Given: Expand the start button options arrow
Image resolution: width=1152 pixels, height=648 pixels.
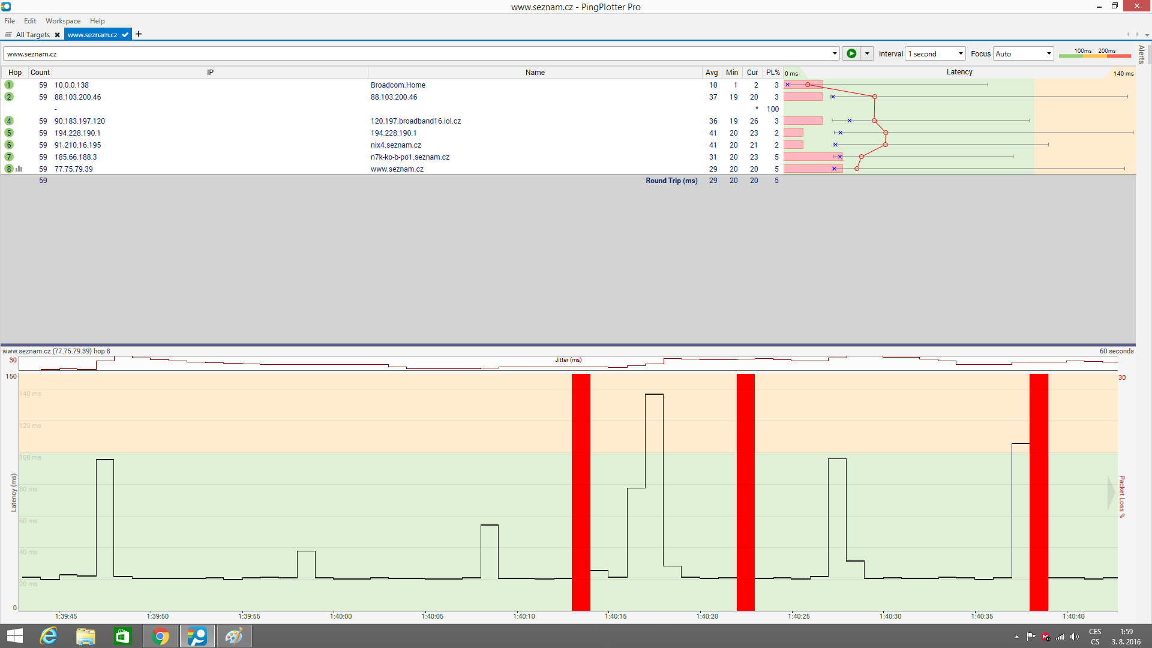Looking at the screenshot, I should coord(867,53).
